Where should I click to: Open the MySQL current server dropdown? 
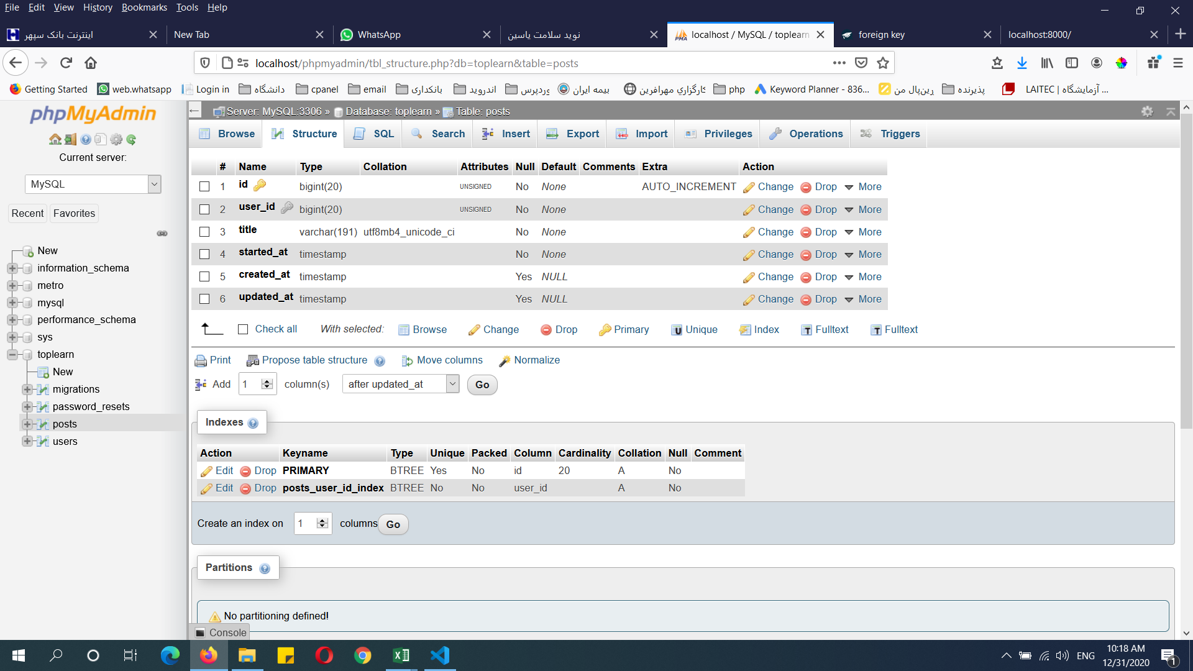click(x=93, y=184)
